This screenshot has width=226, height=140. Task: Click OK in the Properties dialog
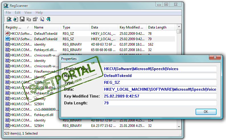206,112
